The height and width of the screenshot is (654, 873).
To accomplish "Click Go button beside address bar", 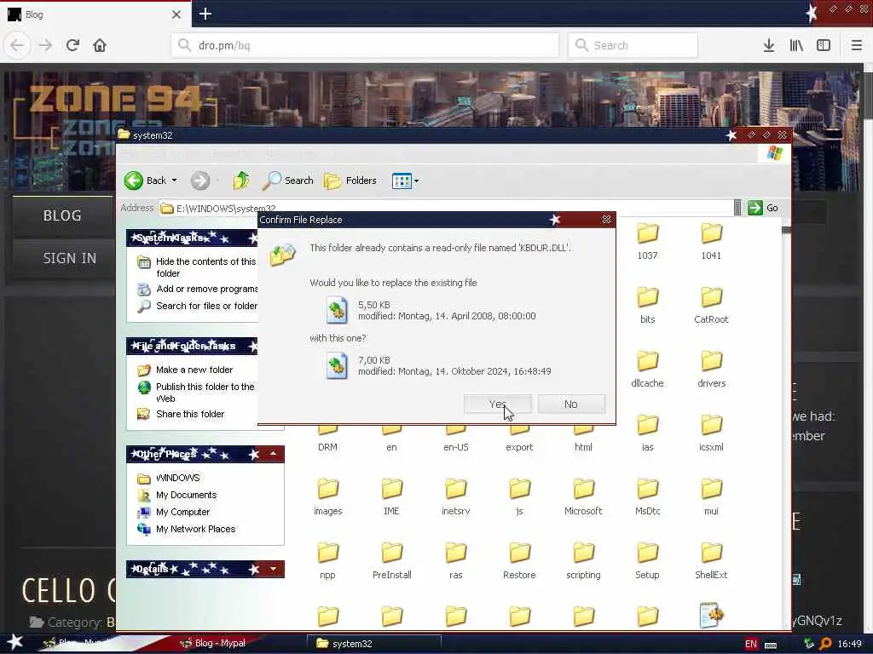I will click(x=763, y=208).
